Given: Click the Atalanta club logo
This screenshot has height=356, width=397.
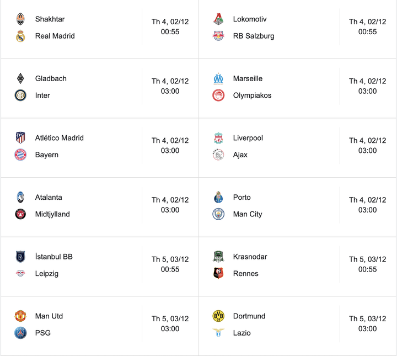Looking at the screenshot, I should (x=20, y=198).
